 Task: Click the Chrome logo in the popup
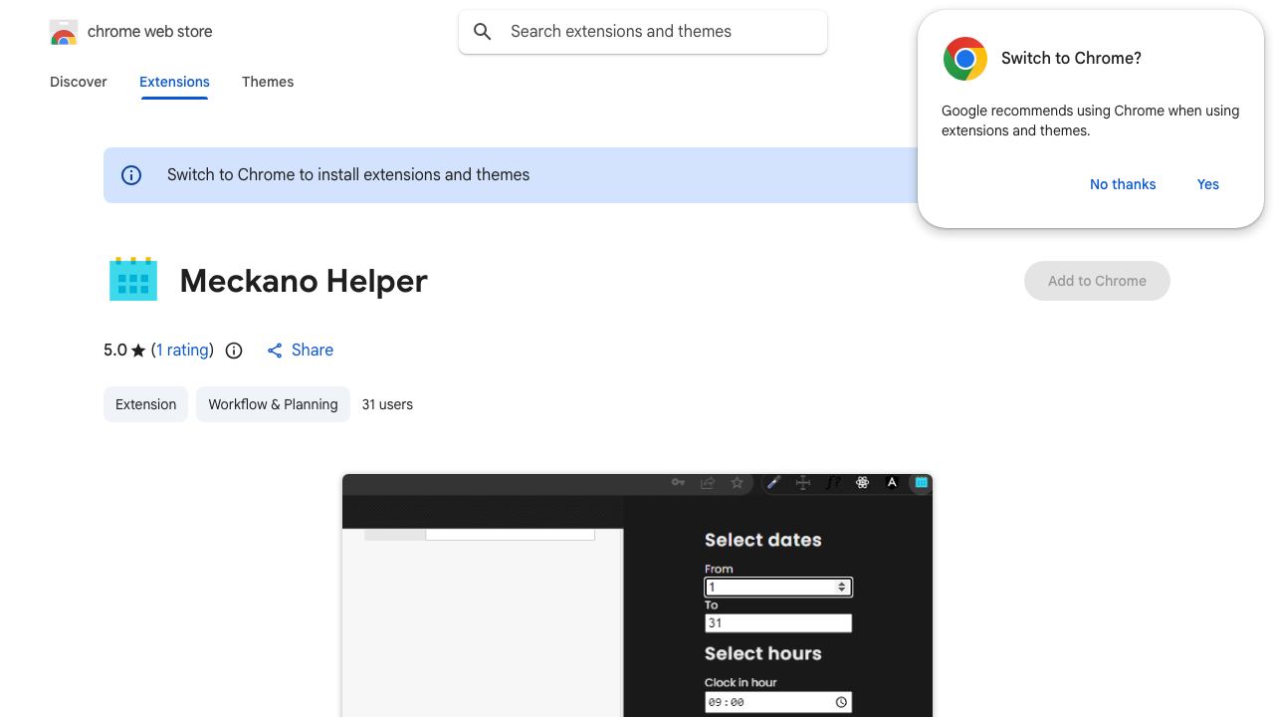click(x=965, y=59)
